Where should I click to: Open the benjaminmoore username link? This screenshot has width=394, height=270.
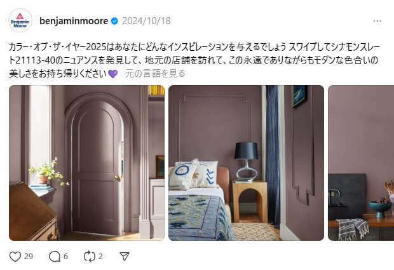click(74, 21)
